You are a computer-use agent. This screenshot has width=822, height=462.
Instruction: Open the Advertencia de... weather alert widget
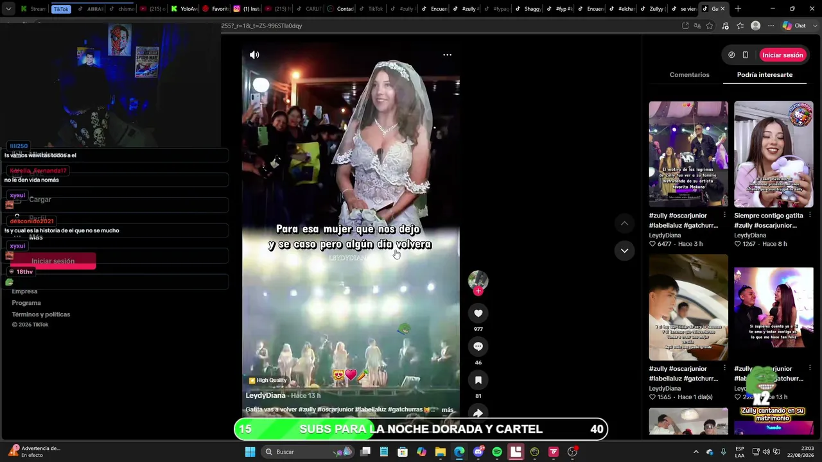35,452
